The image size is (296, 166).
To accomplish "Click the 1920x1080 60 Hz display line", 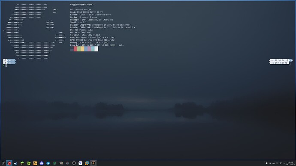I will click(101, 25).
